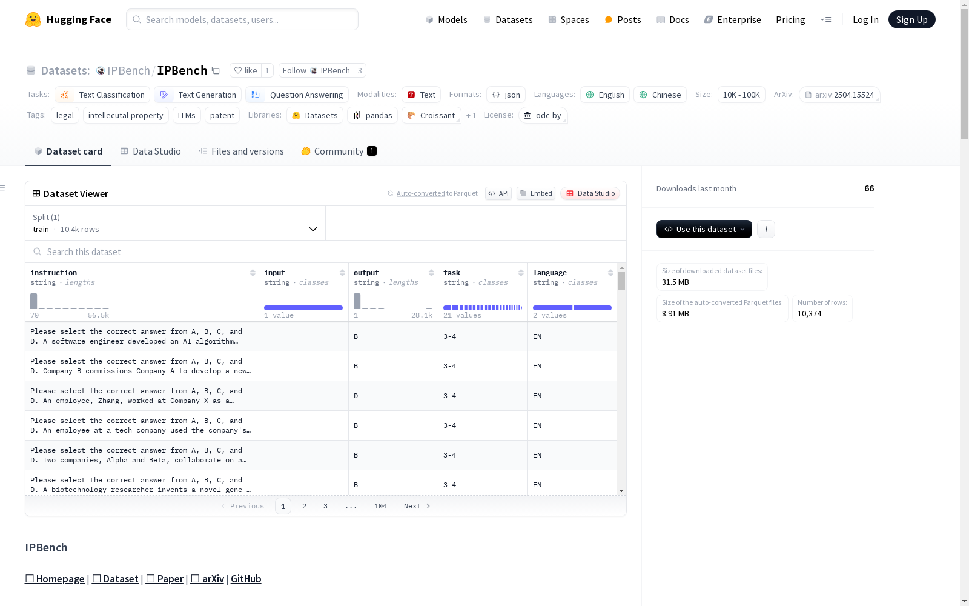Click the left sidebar toggle icon
This screenshot has height=606, width=969.
point(2,188)
